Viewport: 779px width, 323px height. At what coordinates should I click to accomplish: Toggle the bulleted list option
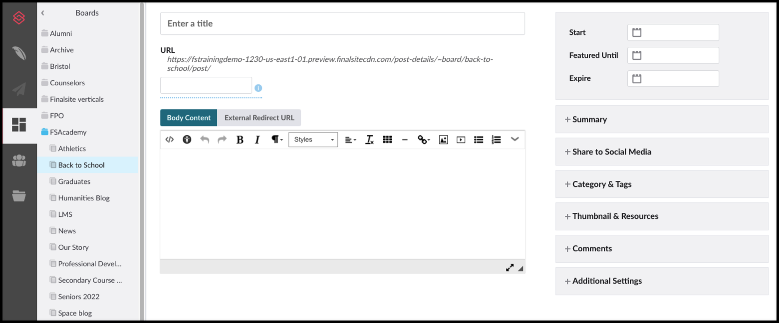click(479, 140)
